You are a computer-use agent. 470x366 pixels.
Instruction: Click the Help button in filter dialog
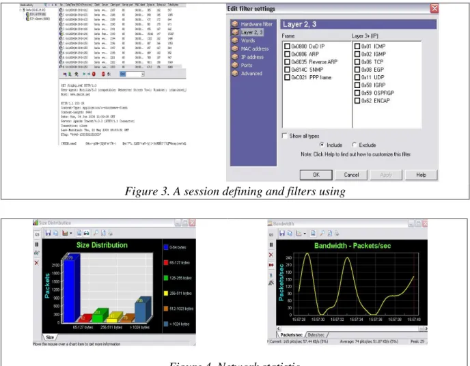pos(421,175)
